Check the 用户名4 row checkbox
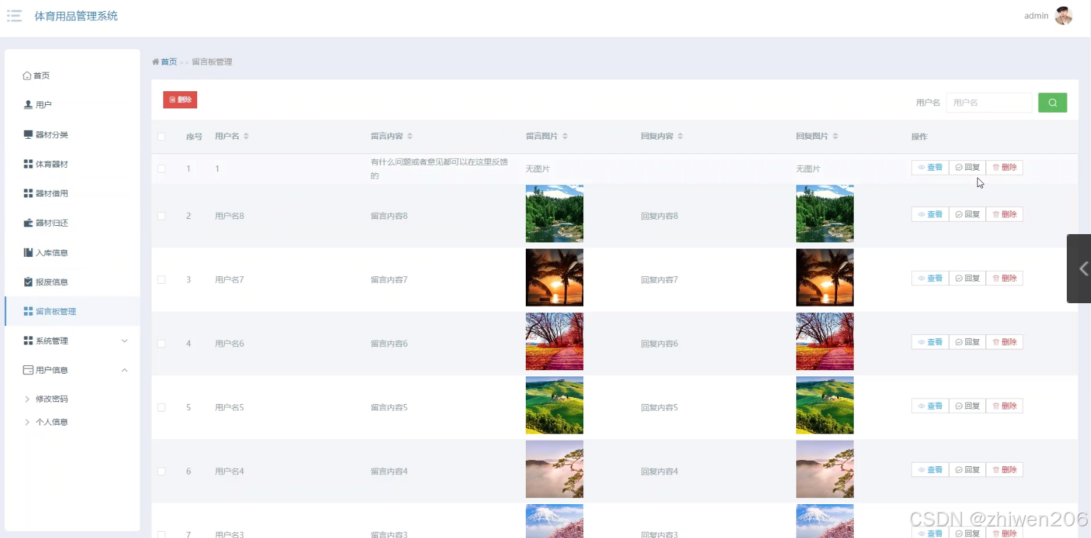The image size is (1091, 538). click(x=161, y=472)
